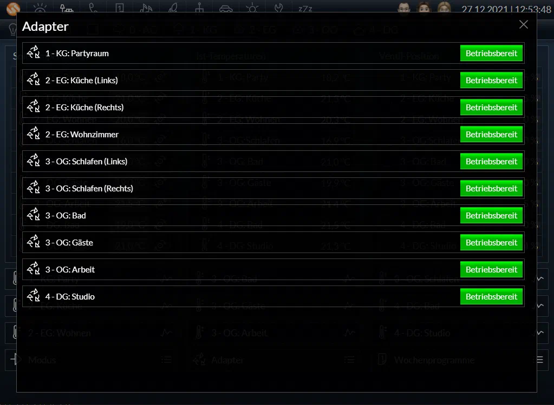Select the '3 - OG: Bad' row text
The height and width of the screenshot is (405, 554).
[x=66, y=216]
